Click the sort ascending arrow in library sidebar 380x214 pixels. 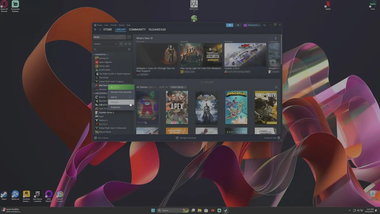click(x=121, y=44)
